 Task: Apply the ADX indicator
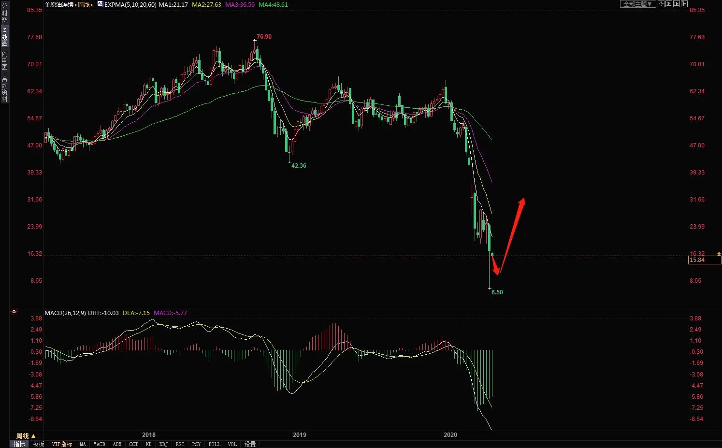[117, 444]
